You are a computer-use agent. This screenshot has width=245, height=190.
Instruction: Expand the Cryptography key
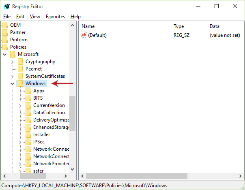(x=13, y=62)
